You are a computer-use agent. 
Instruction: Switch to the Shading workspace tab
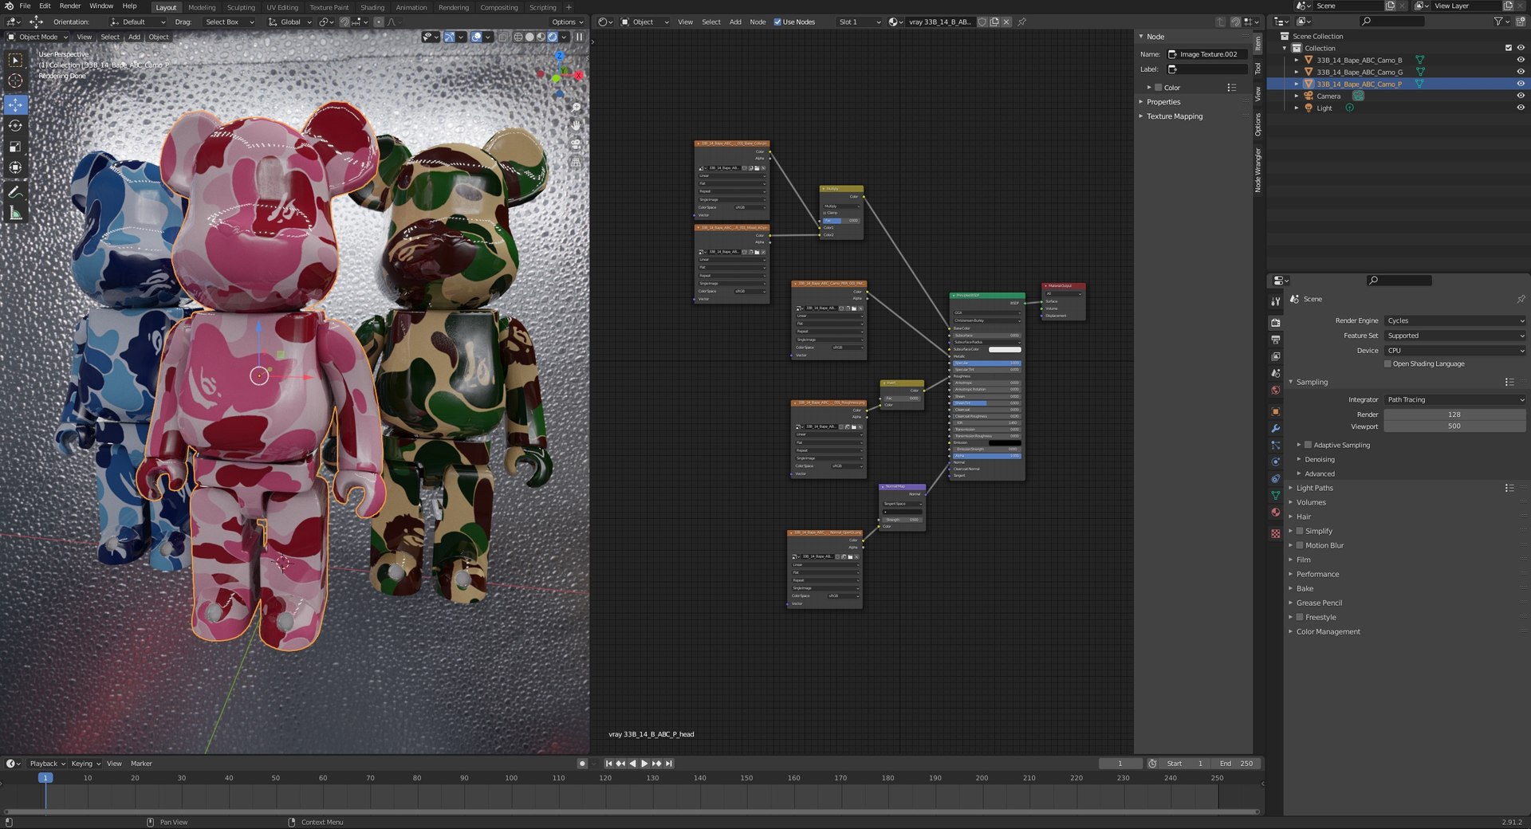click(372, 7)
